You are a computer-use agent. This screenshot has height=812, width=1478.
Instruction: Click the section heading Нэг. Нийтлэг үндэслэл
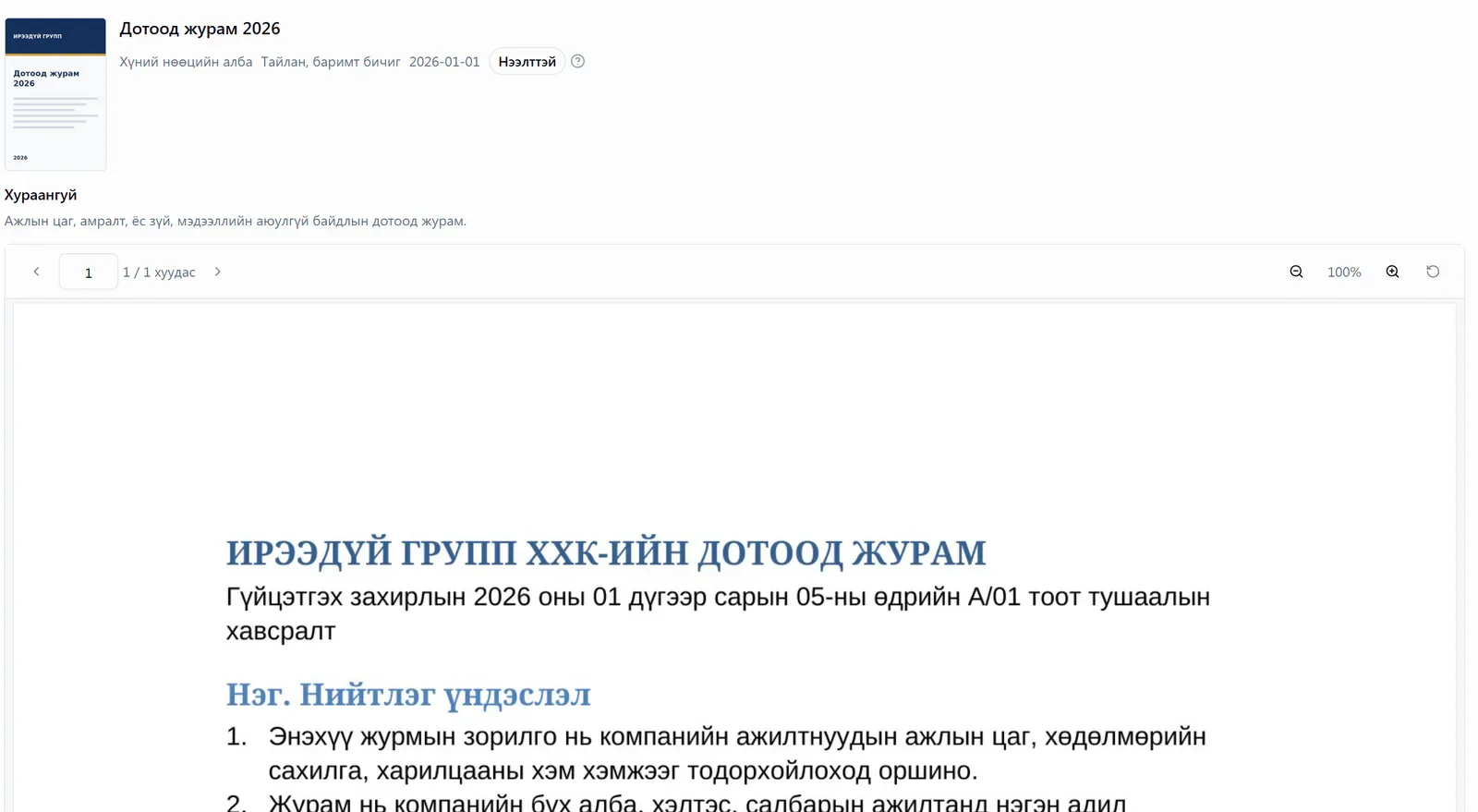pos(408,694)
